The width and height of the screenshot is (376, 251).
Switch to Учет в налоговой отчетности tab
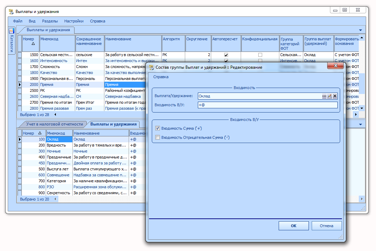pyautogui.click(x=54, y=124)
